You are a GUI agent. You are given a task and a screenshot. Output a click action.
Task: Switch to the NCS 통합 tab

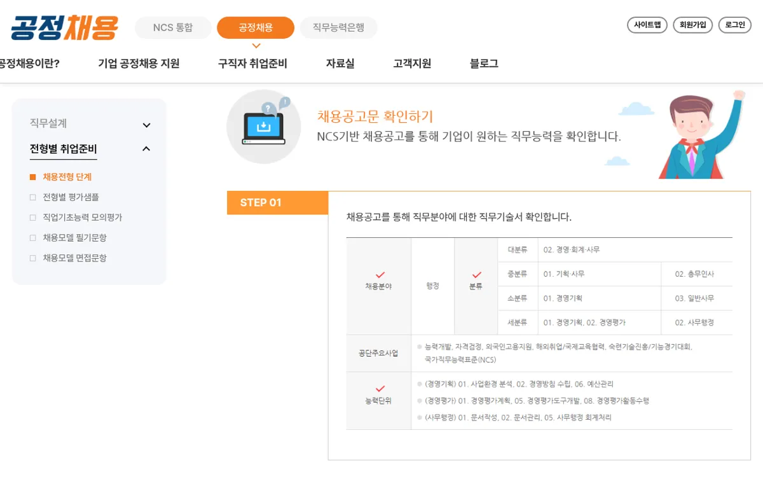click(x=173, y=28)
